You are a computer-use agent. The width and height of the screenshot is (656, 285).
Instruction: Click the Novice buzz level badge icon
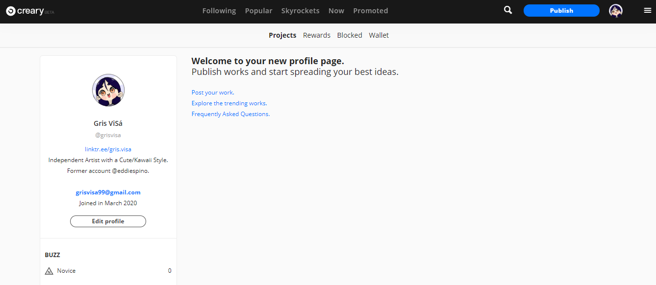click(49, 271)
